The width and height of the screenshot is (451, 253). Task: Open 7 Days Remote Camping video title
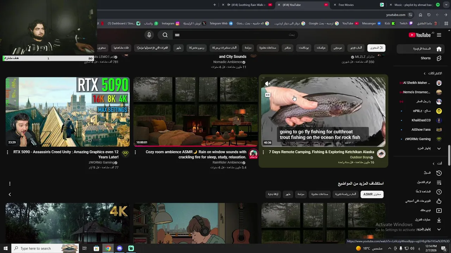(x=321, y=152)
